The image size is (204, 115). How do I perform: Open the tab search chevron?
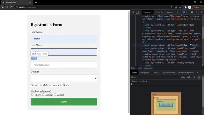point(183,2)
